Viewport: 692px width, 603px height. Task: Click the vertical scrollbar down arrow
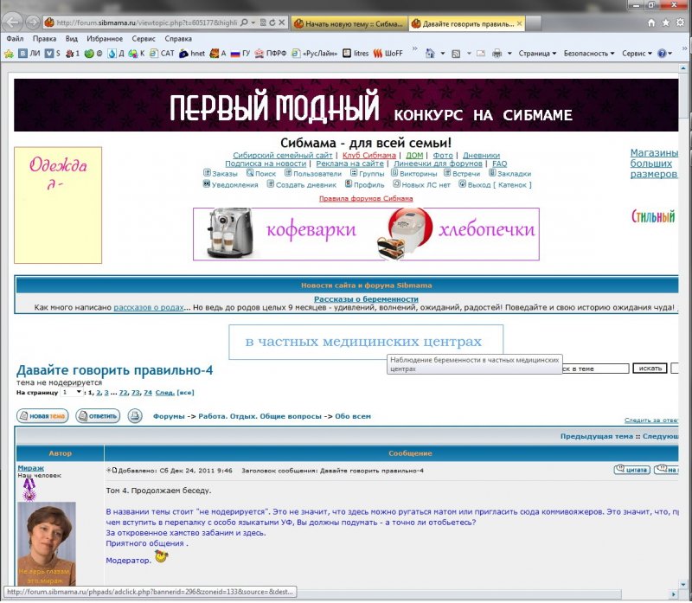click(683, 585)
